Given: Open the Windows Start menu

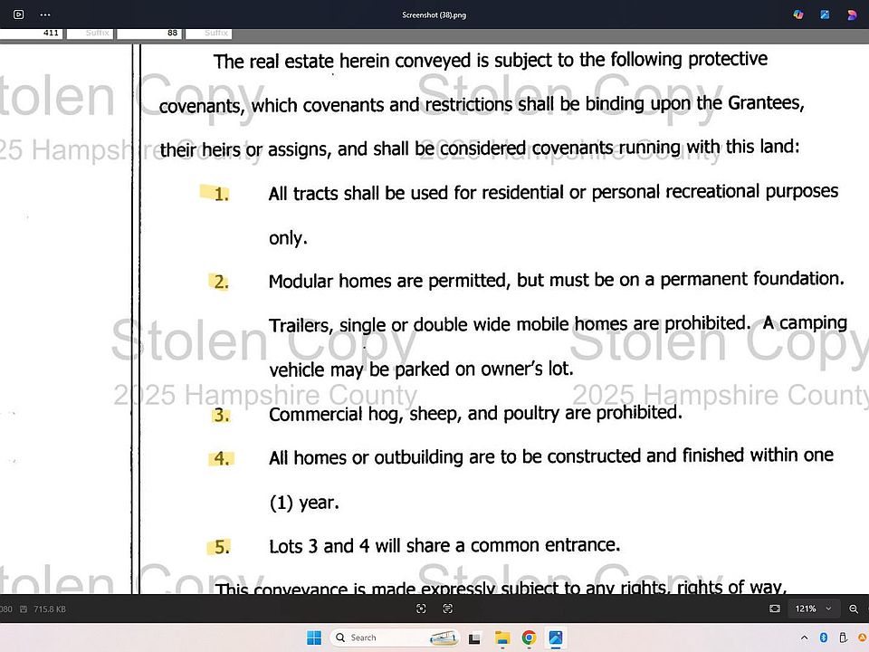Looking at the screenshot, I should click(313, 638).
